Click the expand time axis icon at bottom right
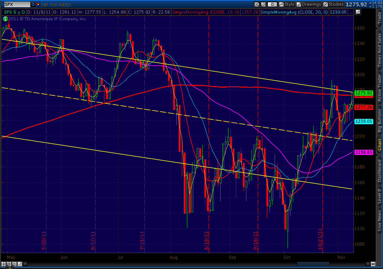This screenshot has width=383, height=269. tap(373, 264)
